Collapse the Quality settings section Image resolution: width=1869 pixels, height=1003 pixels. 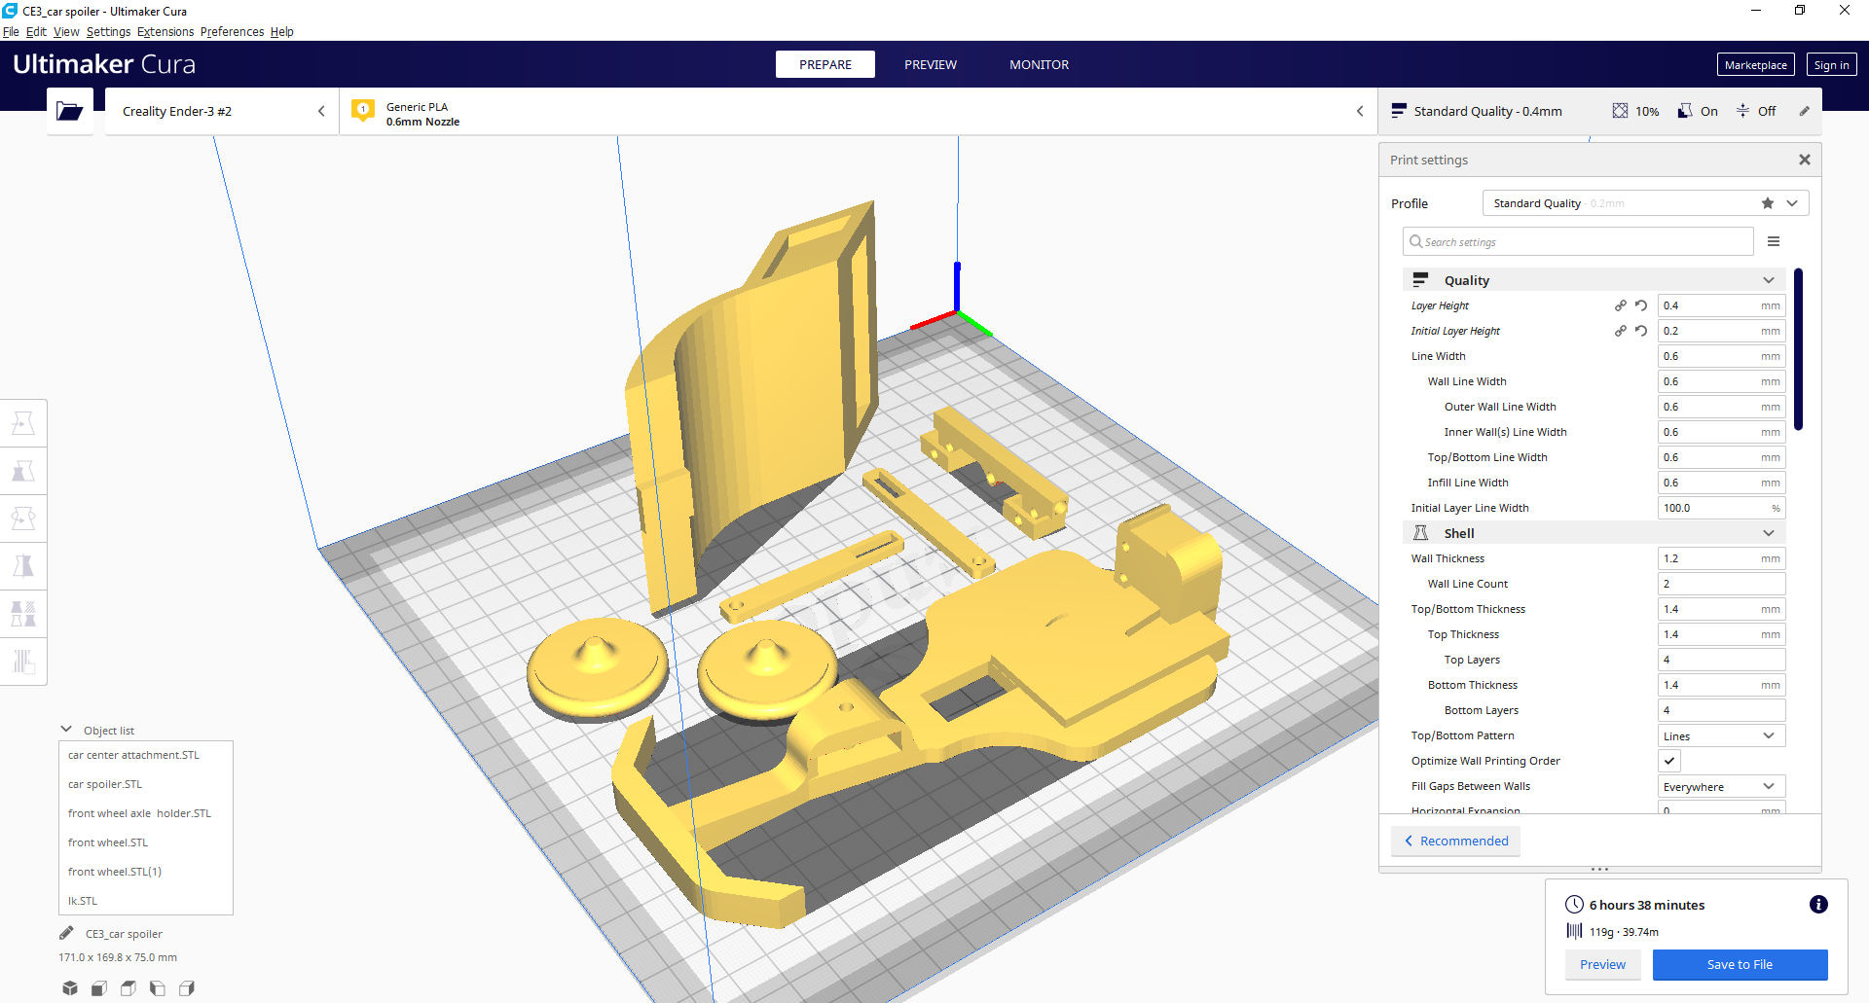coord(1594,280)
